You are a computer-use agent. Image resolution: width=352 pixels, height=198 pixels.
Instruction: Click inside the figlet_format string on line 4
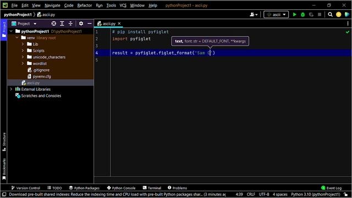tap(203, 53)
